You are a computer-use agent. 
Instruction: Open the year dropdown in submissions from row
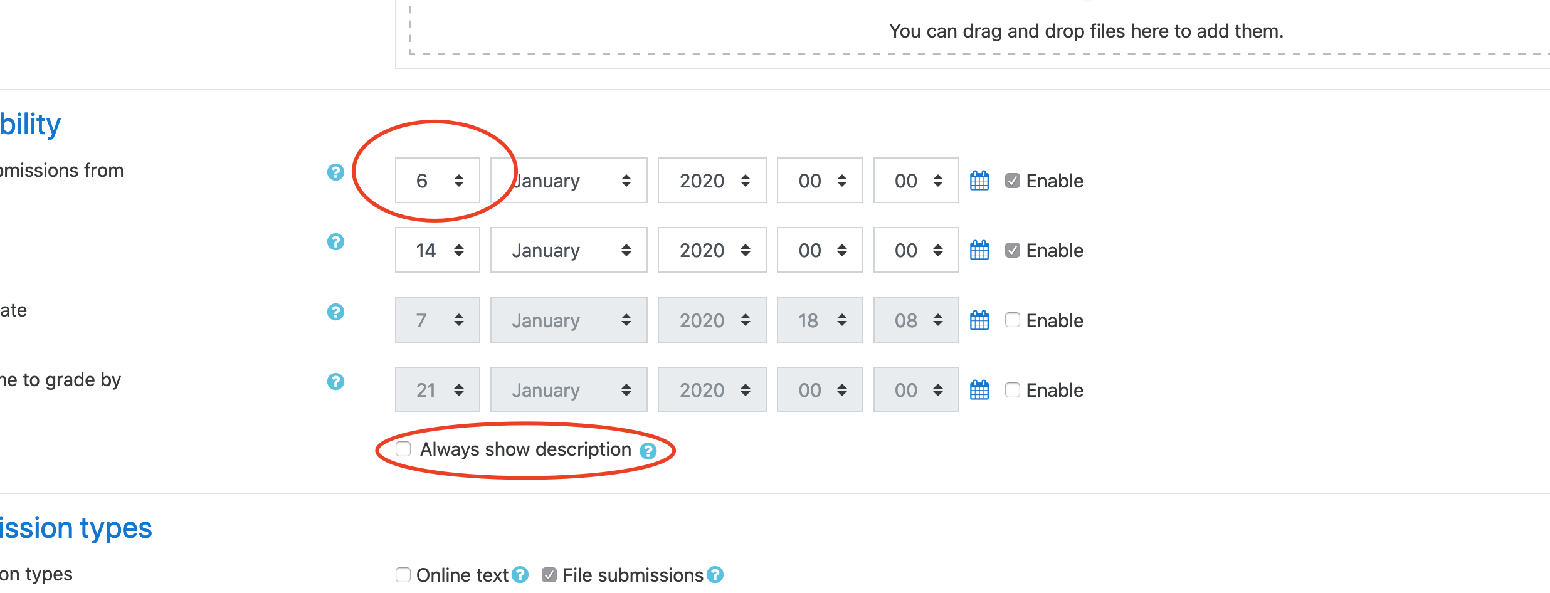point(712,181)
